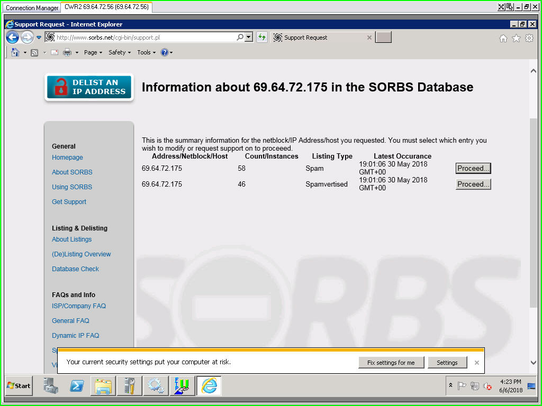Open a new blank tab
This screenshot has width=542, height=406.
tap(383, 38)
